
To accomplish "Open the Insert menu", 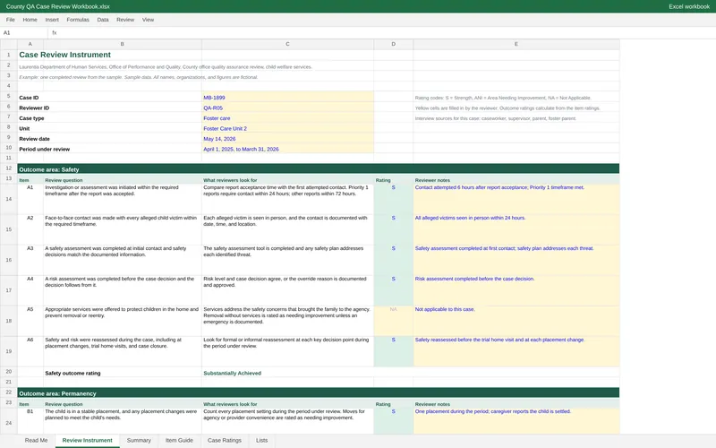I will point(52,20).
